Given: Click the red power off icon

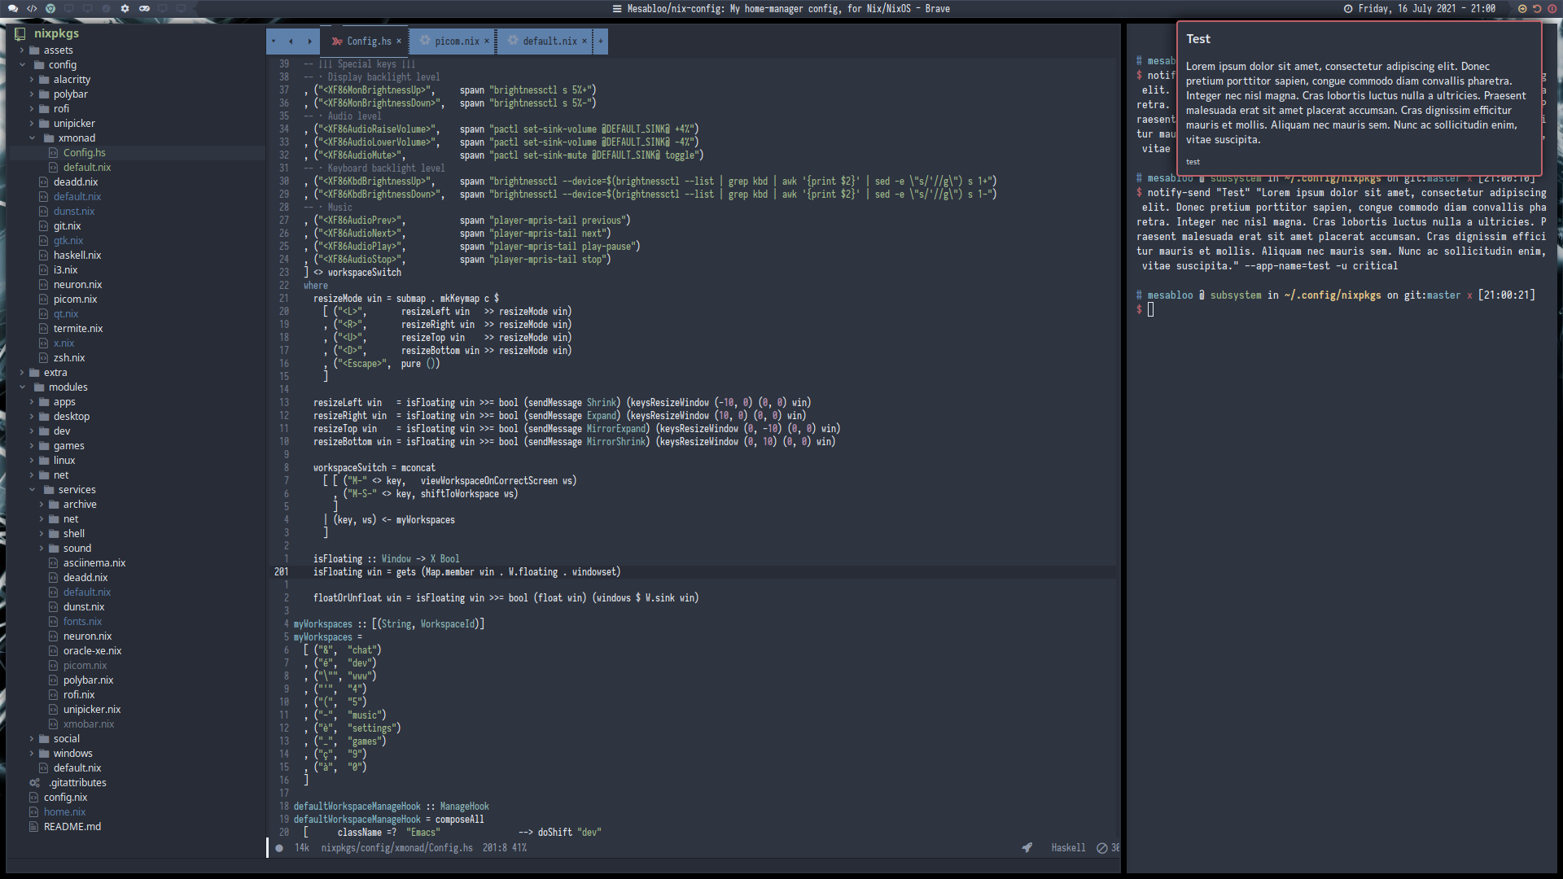Looking at the screenshot, I should tap(1552, 8).
